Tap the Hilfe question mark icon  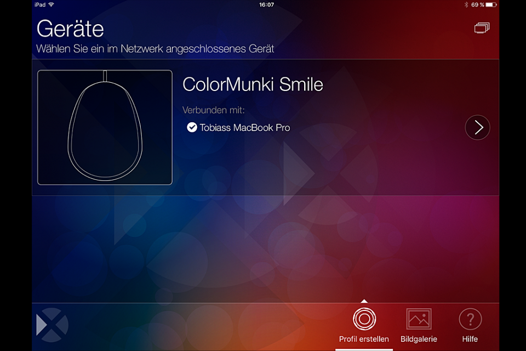470,317
